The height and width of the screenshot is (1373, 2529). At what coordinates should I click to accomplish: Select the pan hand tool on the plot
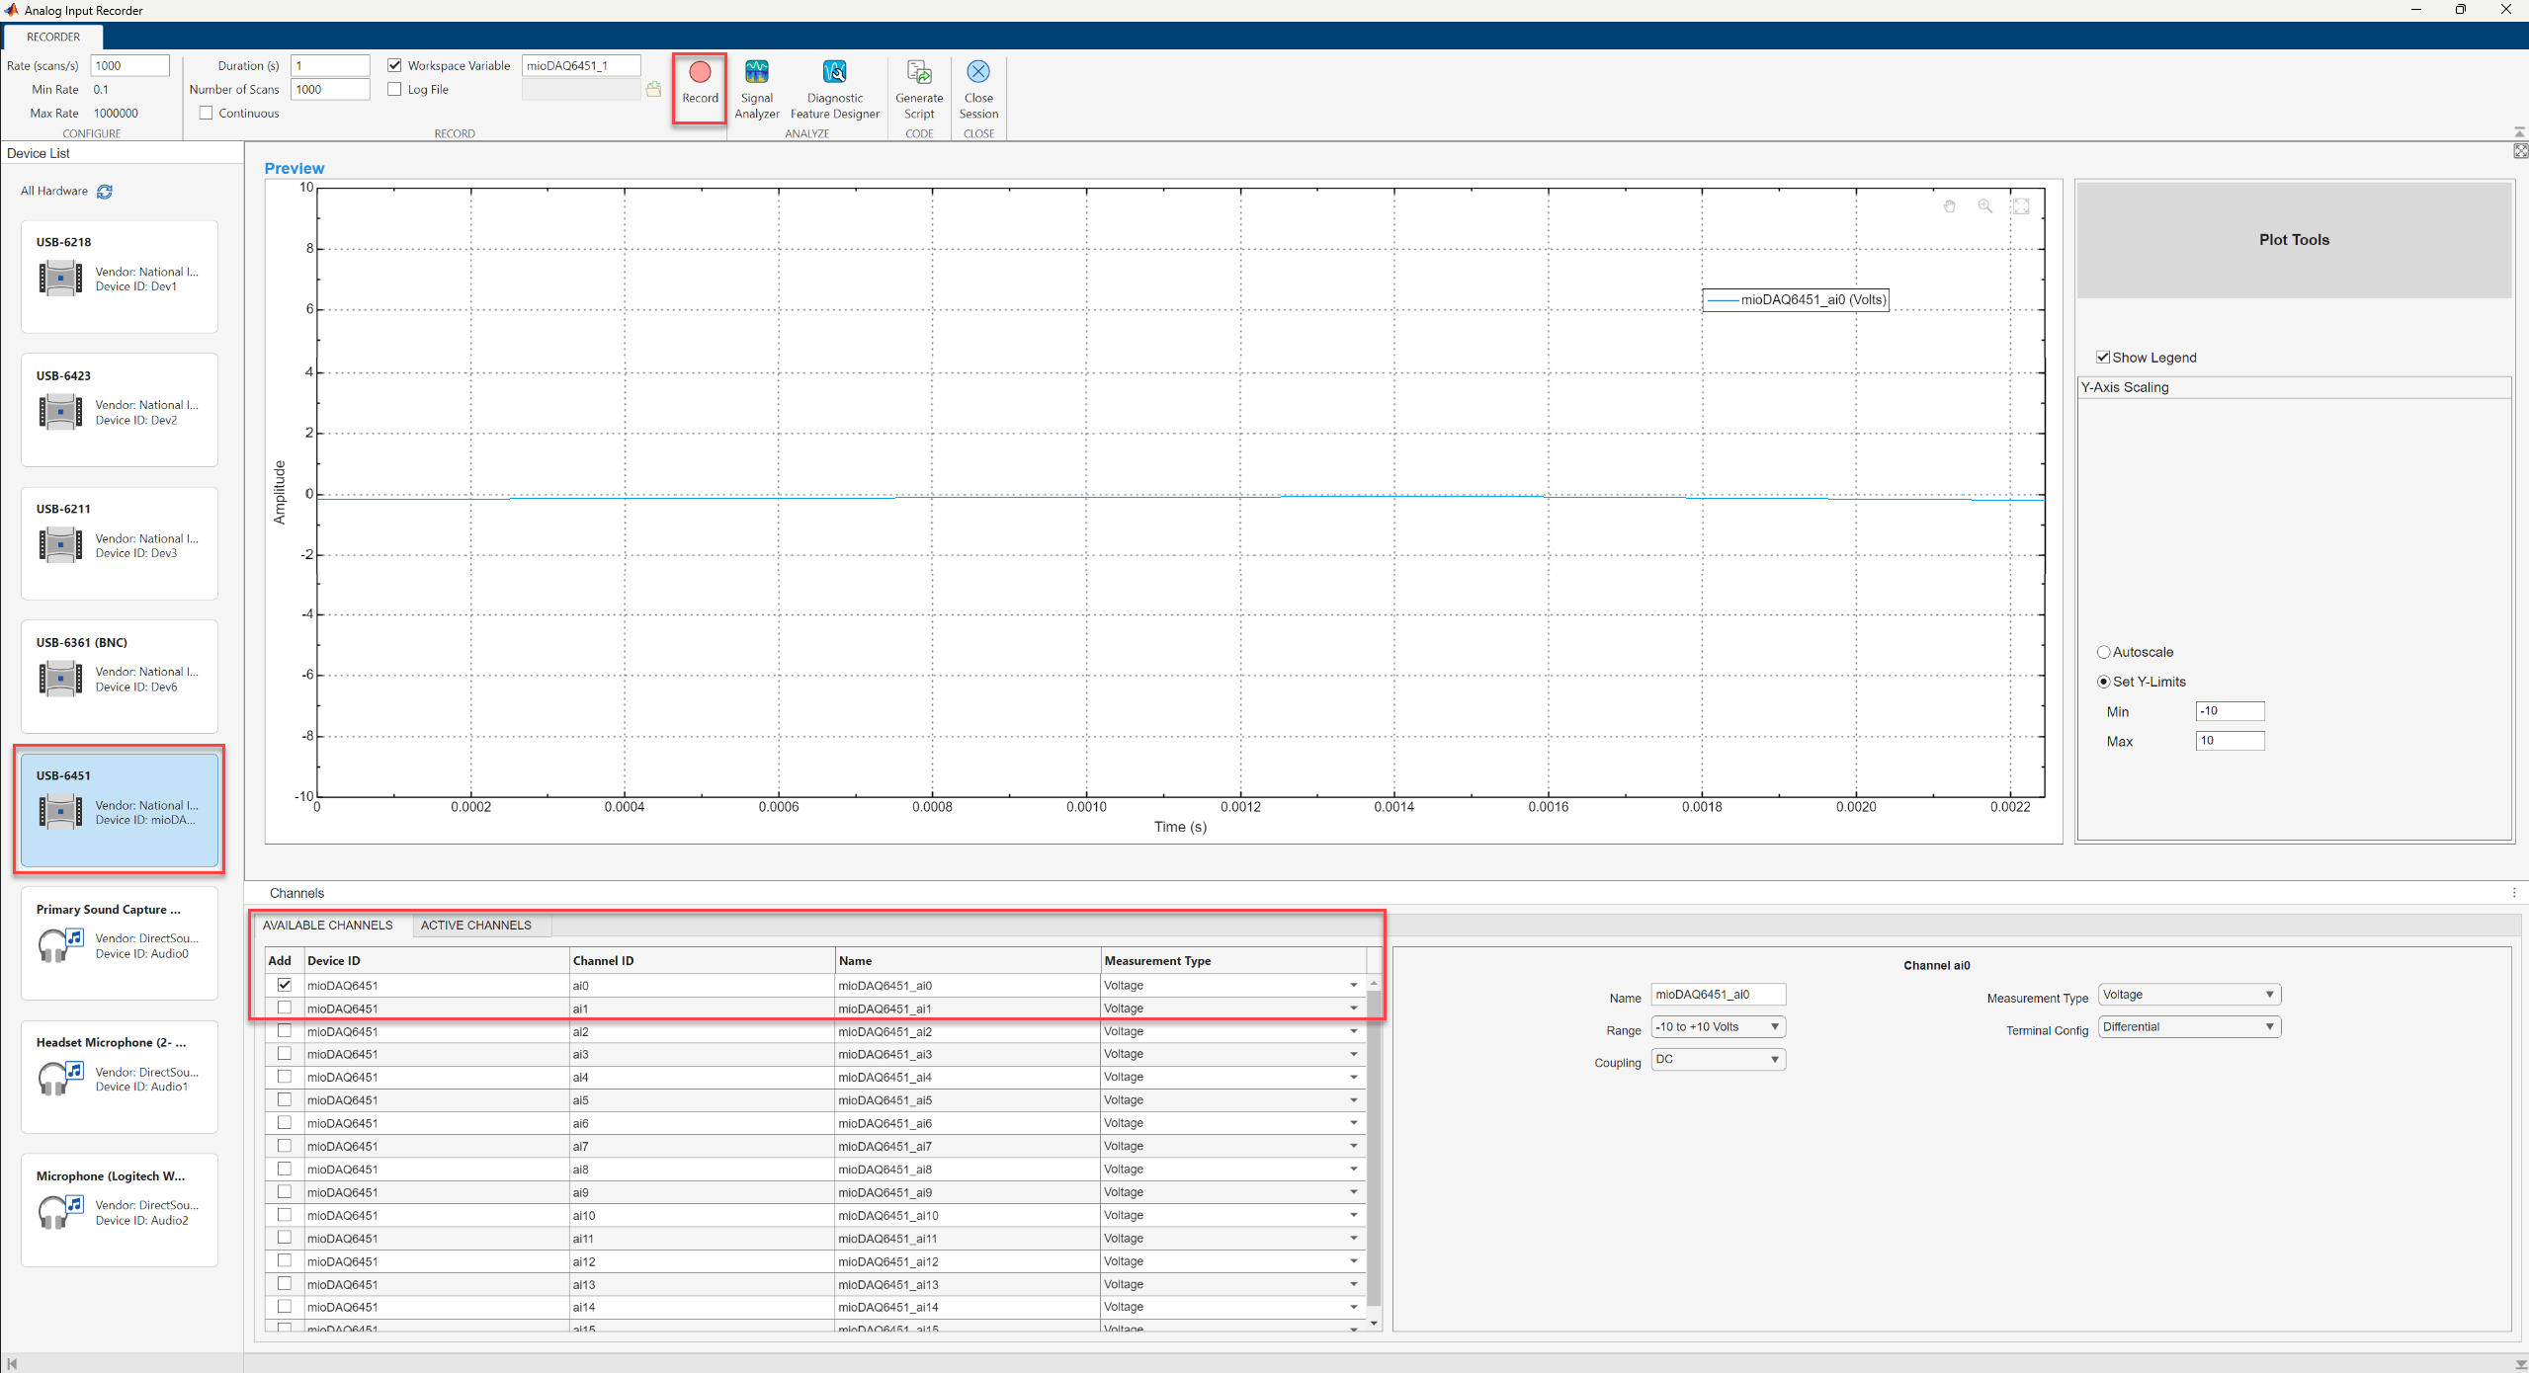(x=1948, y=205)
